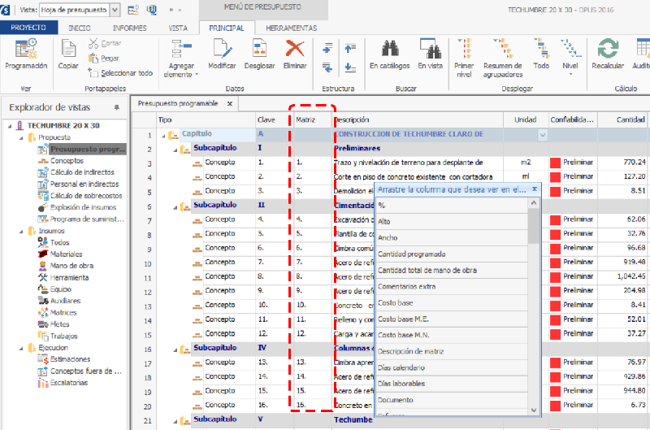This screenshot has width=650, height=430.
Task: Toggle the Explorador de vistas pin
Action: (116, 107)
